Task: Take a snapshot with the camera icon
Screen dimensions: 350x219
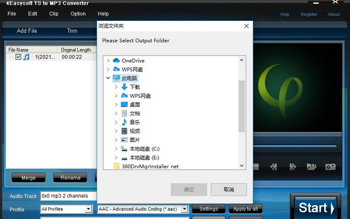Action: tap(330, 167)
